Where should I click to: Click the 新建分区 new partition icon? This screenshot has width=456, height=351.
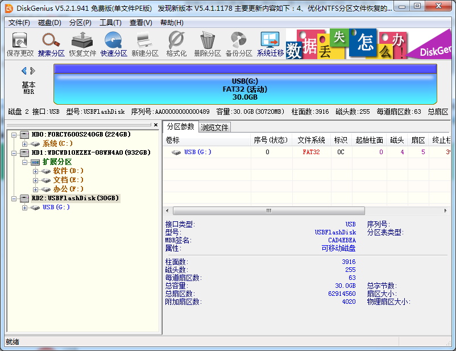pyautogui.click(x=145, y=44)
